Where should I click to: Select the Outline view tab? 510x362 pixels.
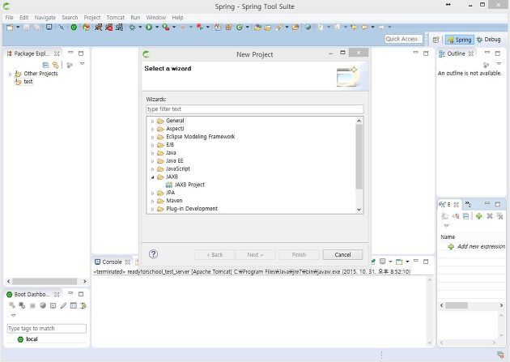(x=456, y=53)
